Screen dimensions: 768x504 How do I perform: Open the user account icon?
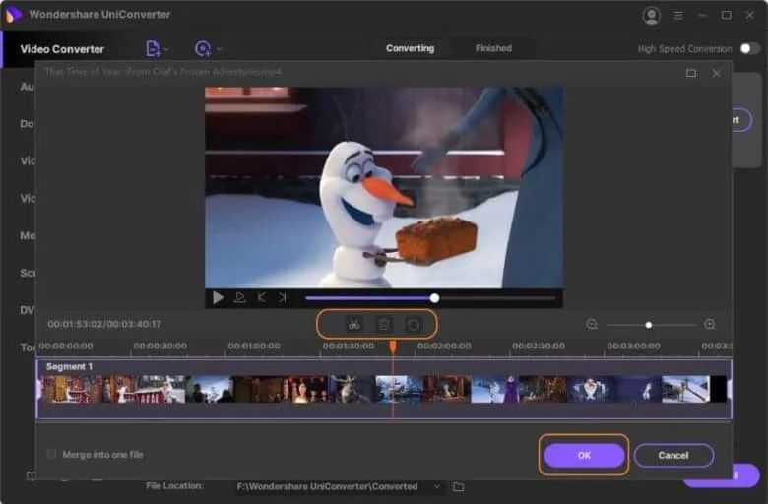[x=651, y=15]
